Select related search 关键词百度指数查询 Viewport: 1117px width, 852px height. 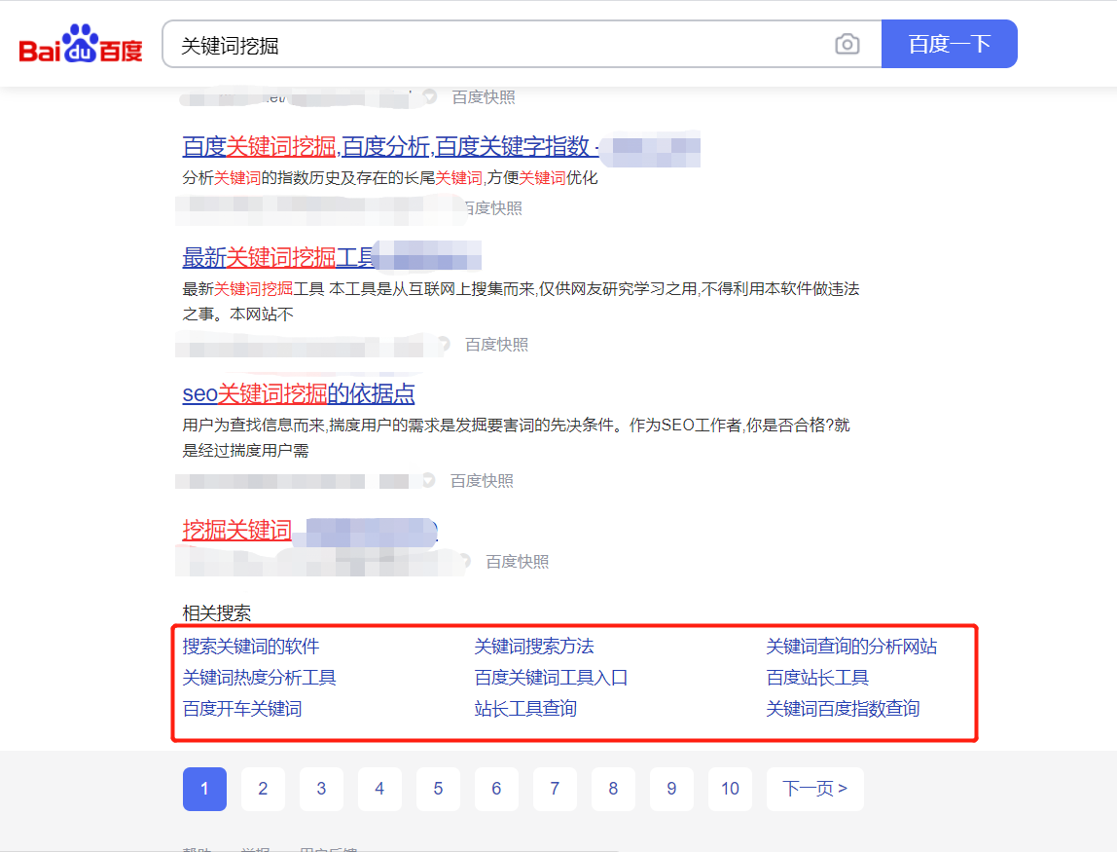[x=844, y=710]
